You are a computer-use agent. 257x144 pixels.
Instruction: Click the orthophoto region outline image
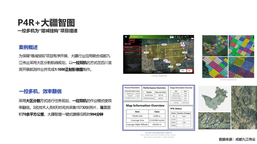[x=215, y=99]
